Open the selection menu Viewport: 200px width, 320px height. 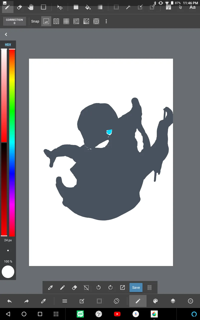pyautogui.click(x=99, y=301)
